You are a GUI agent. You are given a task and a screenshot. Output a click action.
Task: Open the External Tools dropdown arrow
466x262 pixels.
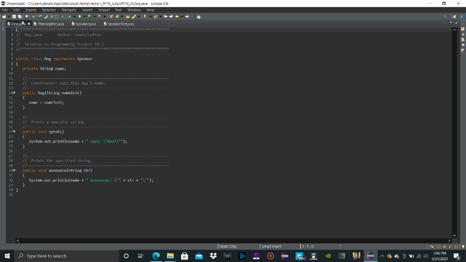point(105,17)
